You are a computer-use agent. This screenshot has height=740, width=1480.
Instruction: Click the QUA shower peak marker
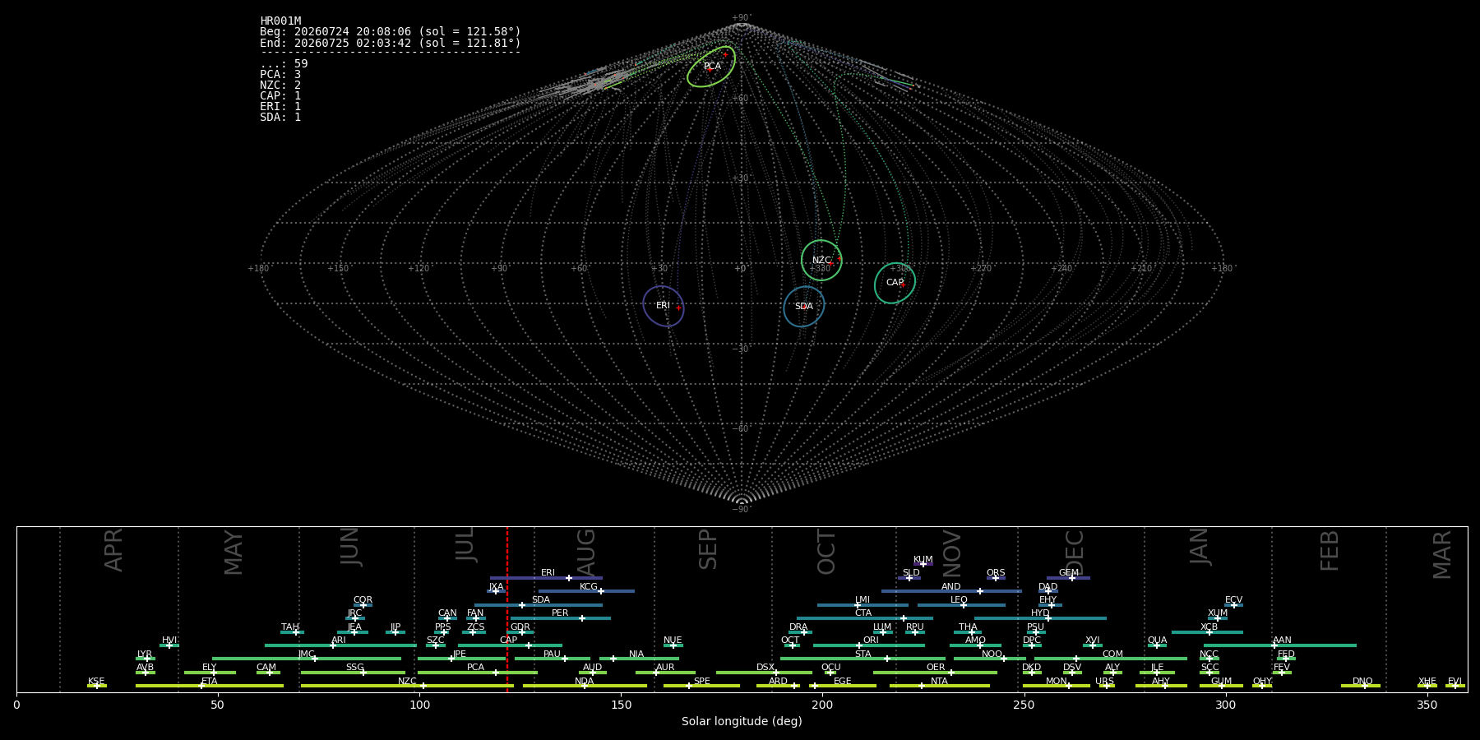tap(1157, 645)
